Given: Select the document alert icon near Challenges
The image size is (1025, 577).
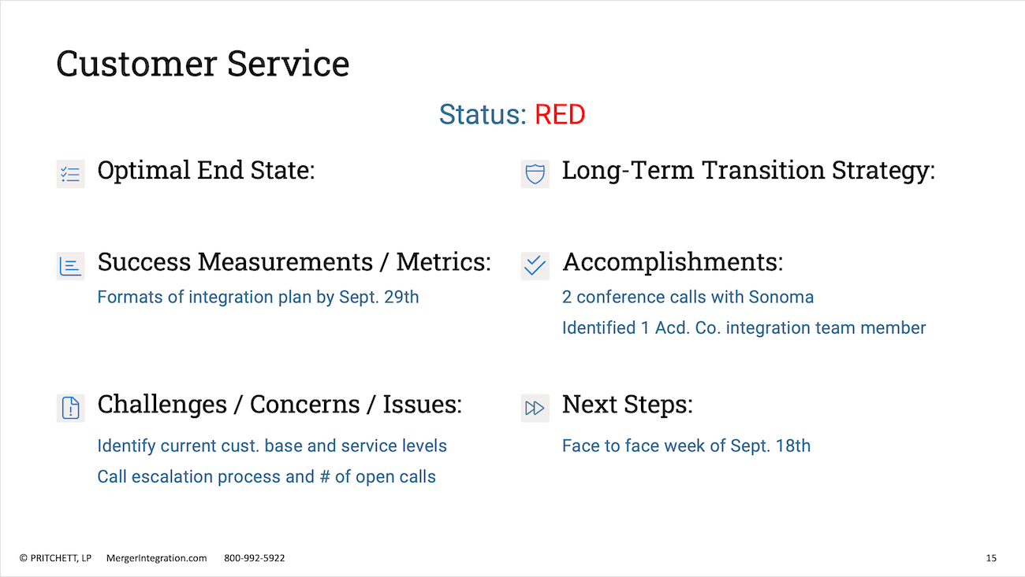Looking at the screenshot, I should (x=70, y=408).
